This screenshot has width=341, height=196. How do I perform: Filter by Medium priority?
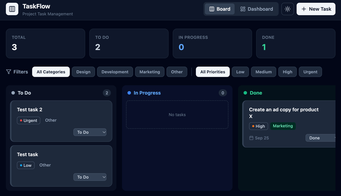(264, 72)
